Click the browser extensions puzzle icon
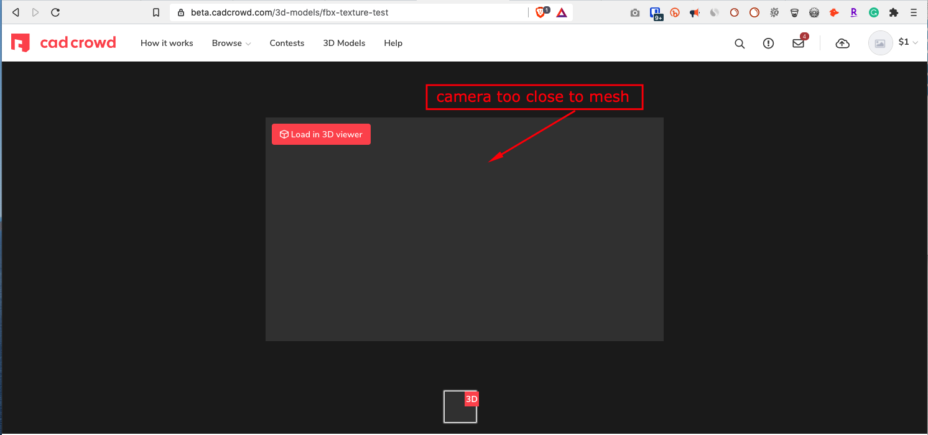 pos(894,12)
